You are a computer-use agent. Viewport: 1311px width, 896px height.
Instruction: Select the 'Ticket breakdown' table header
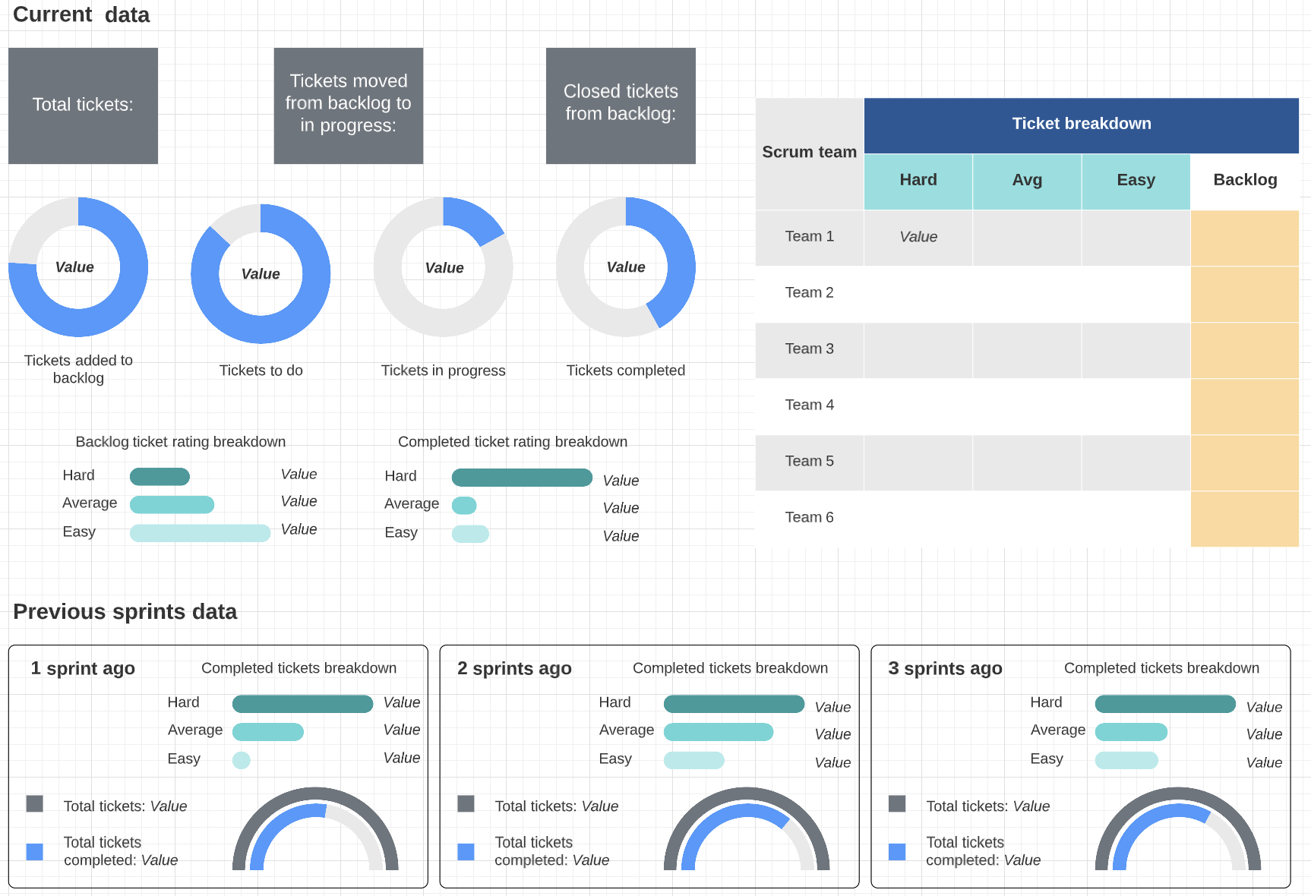1082,125
